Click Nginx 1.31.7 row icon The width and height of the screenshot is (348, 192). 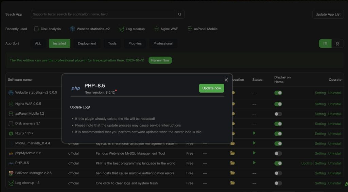(x=11, y=133)
